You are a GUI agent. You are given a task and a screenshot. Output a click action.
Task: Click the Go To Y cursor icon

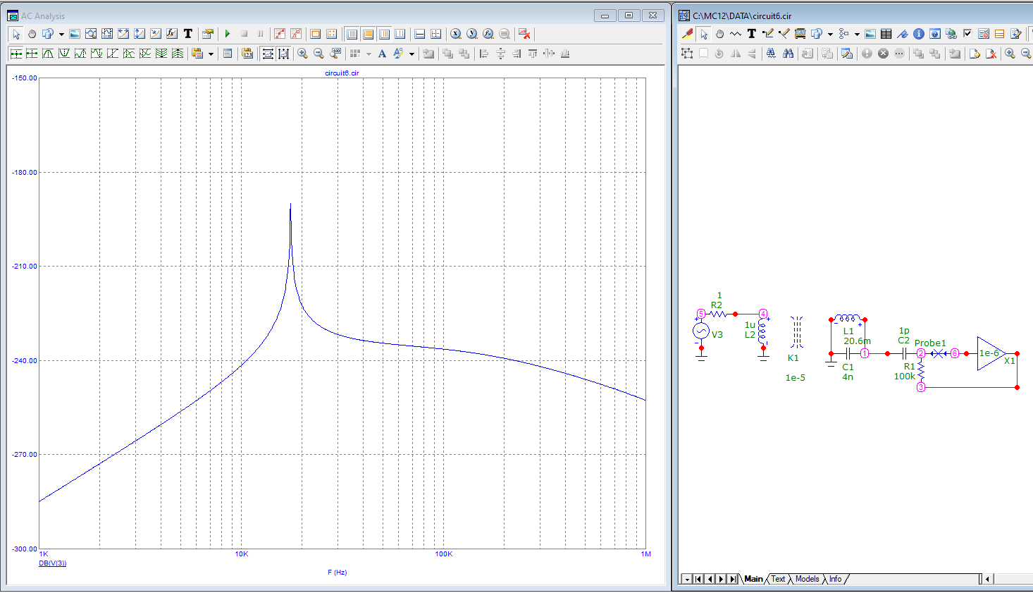pyautogui.click(x=472, y=33)
